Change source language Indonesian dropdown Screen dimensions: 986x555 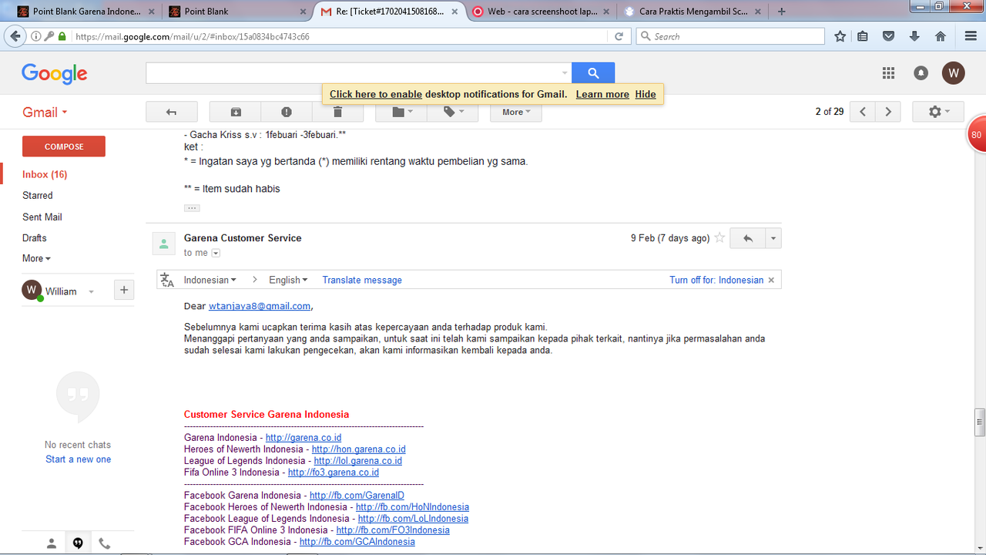[x=210, y=280]
